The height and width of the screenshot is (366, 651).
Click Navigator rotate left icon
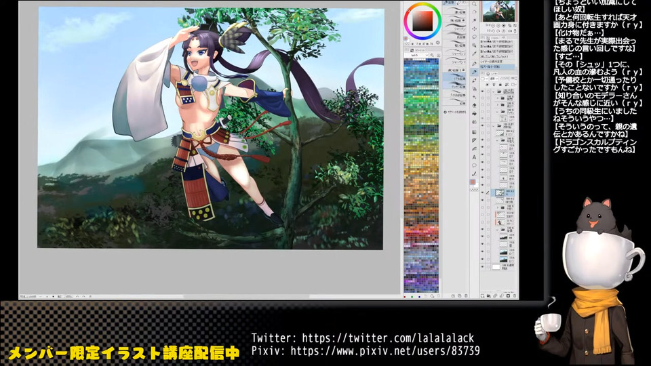coord(493,30)
